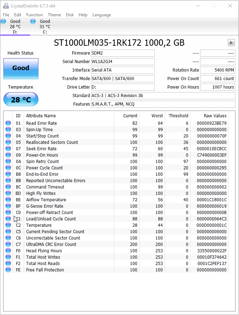Click the 28 °C temperature button

point(21,100)
